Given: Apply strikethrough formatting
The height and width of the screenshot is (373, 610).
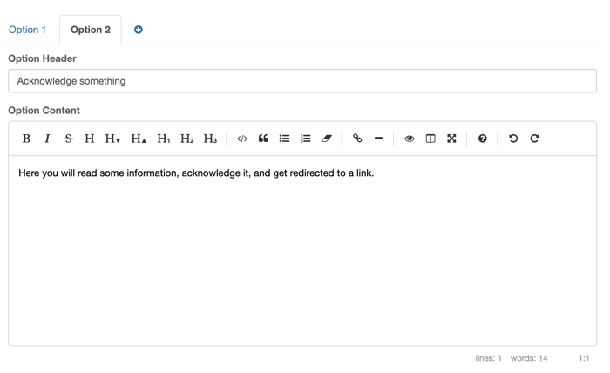Looking at the screenshot, I should (x=68, y=139).
